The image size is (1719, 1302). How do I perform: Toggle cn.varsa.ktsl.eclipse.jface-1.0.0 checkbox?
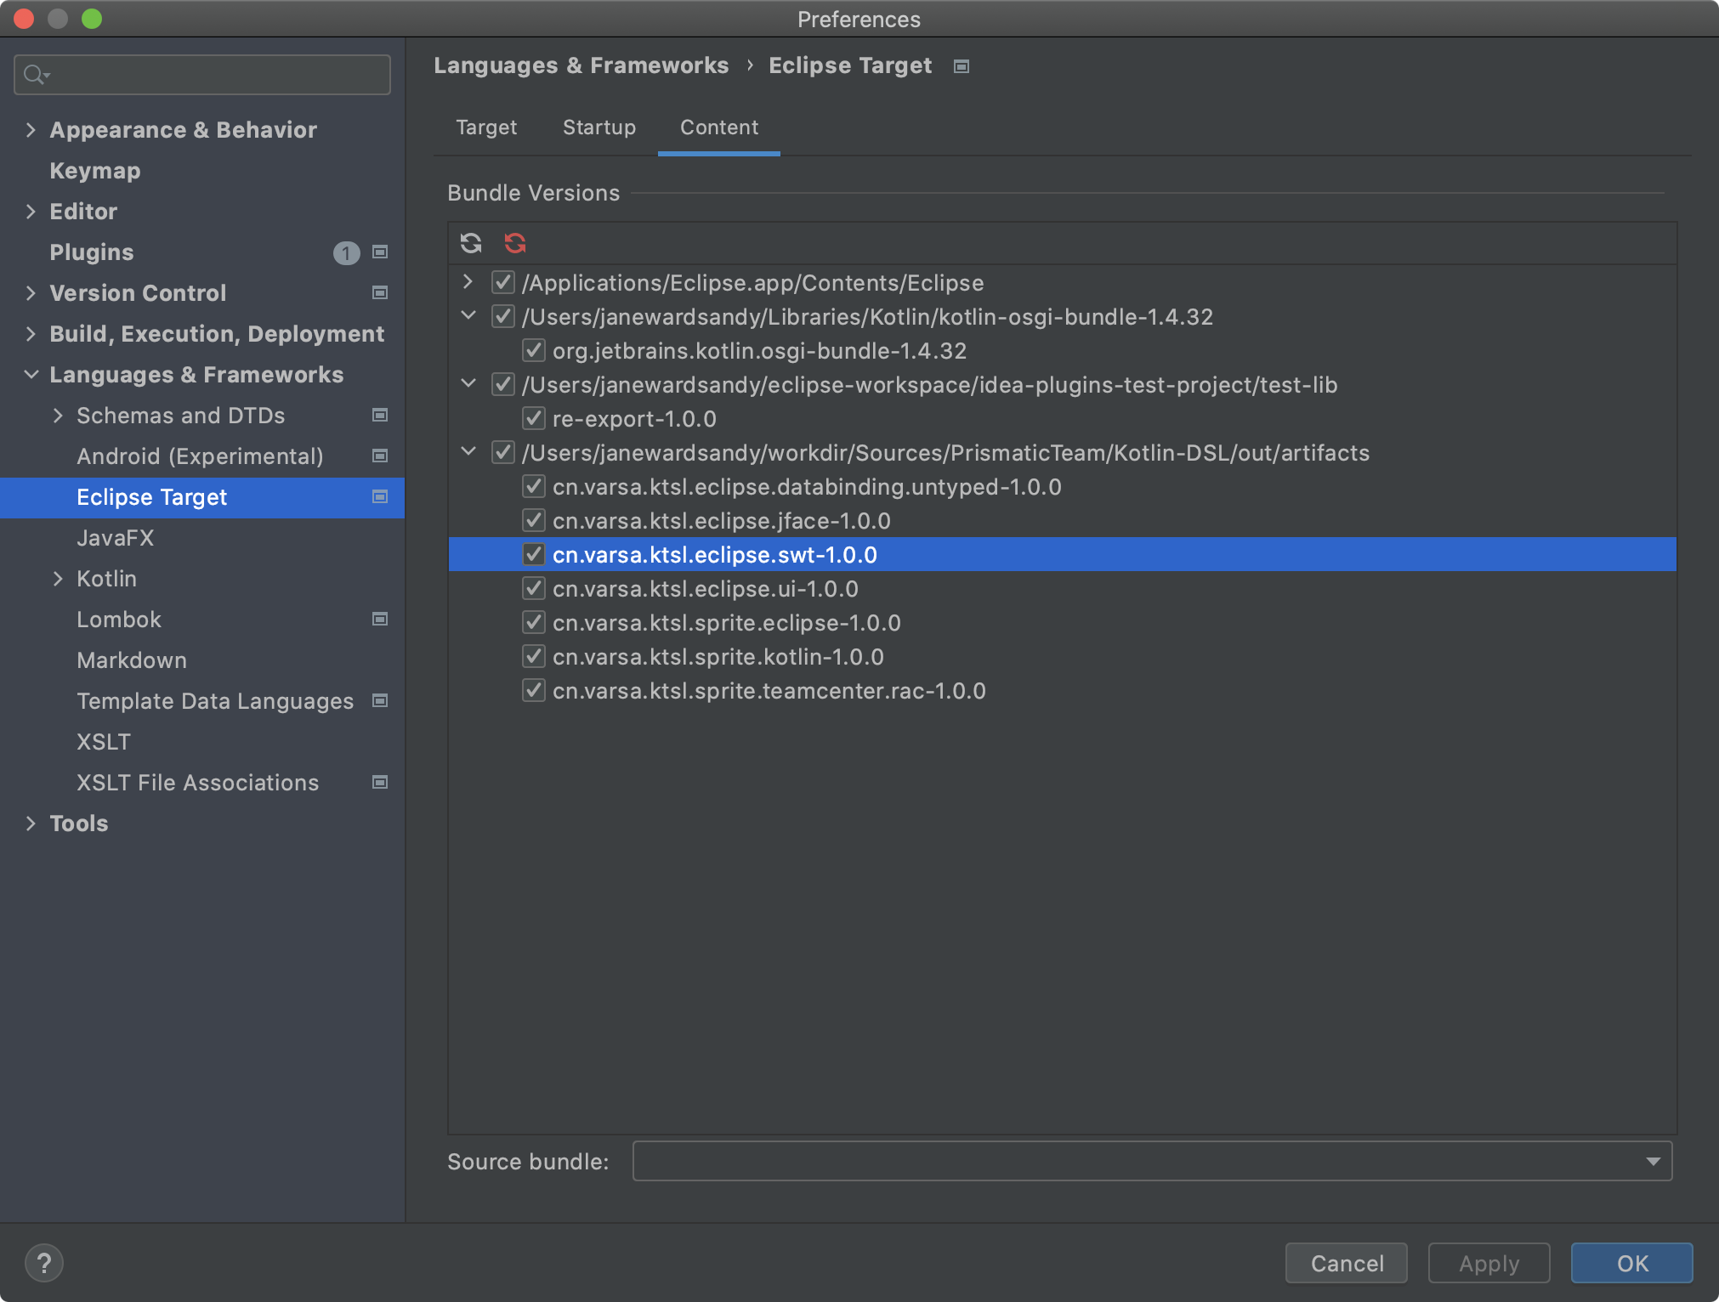pos(533,520)
